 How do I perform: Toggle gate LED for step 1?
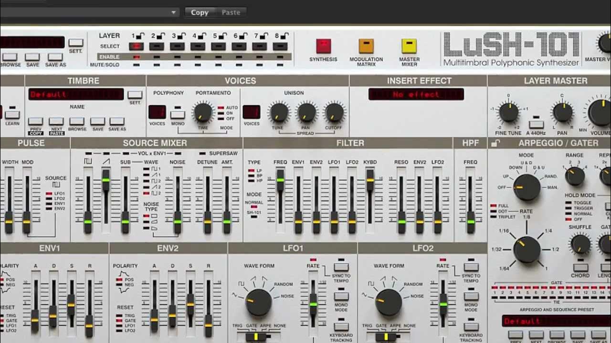pos(495,288)
